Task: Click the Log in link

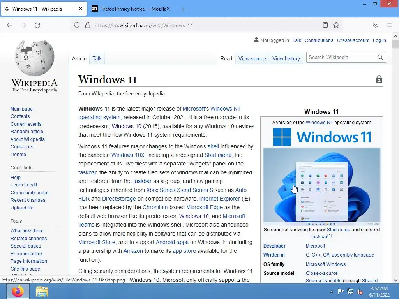Action: 379,40
